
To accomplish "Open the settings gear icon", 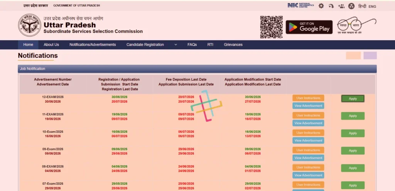I will [x=321, y=6].
